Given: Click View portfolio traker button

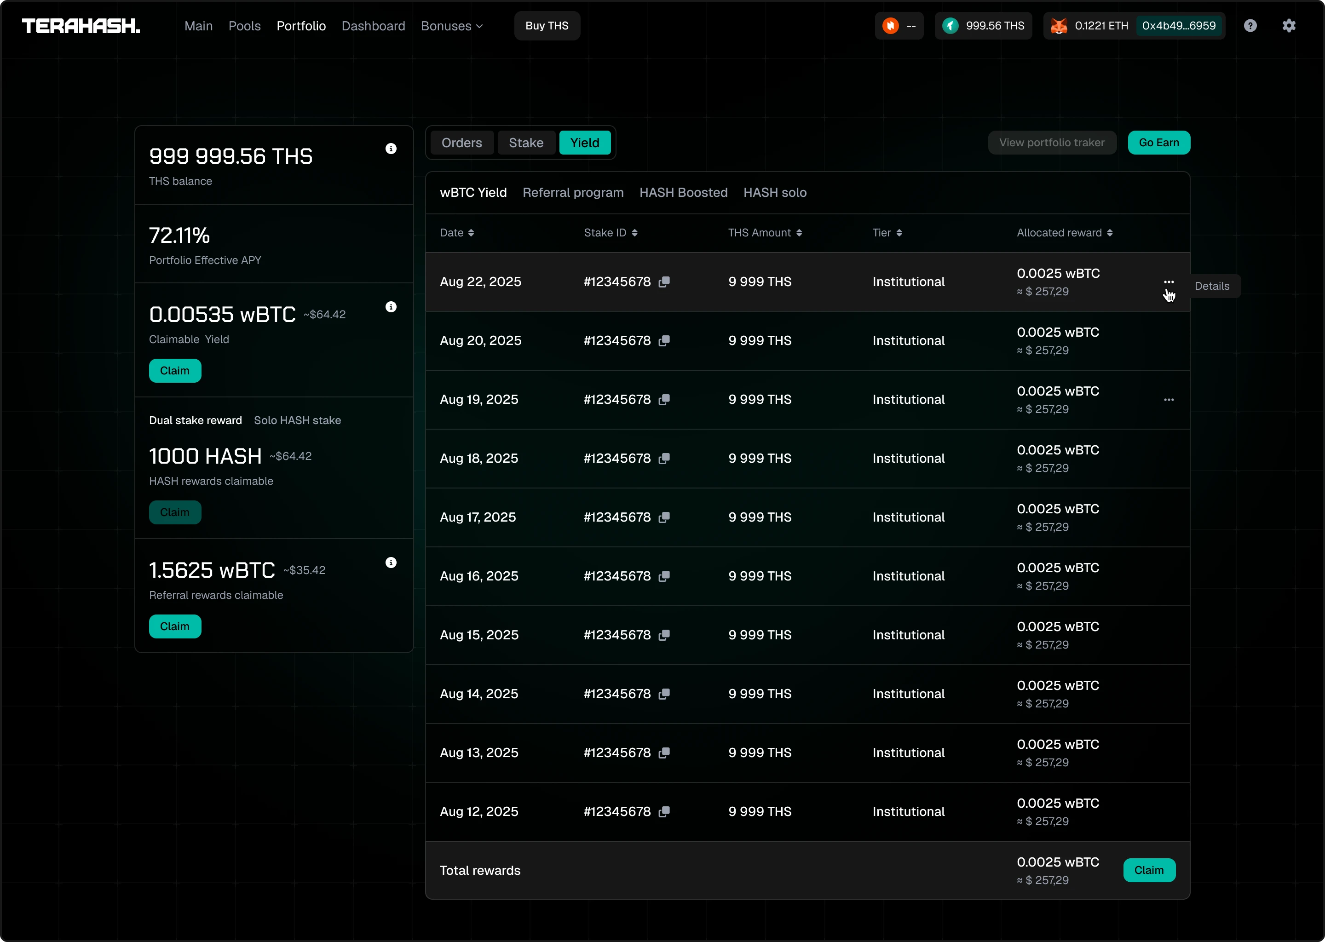Looking at the screenshot, I should 1052,143.
